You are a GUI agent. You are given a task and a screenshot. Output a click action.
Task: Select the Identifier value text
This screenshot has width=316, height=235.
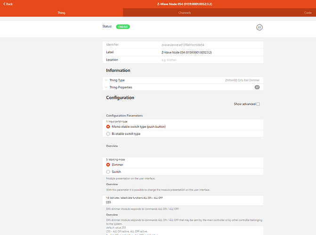click(x=183, y=45)
